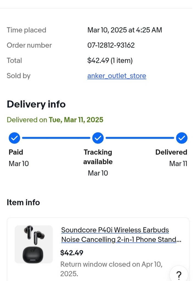Viewport: 196px width, 281px height.
Task: Click the Item info heading
Action: [x=23, y=203]
